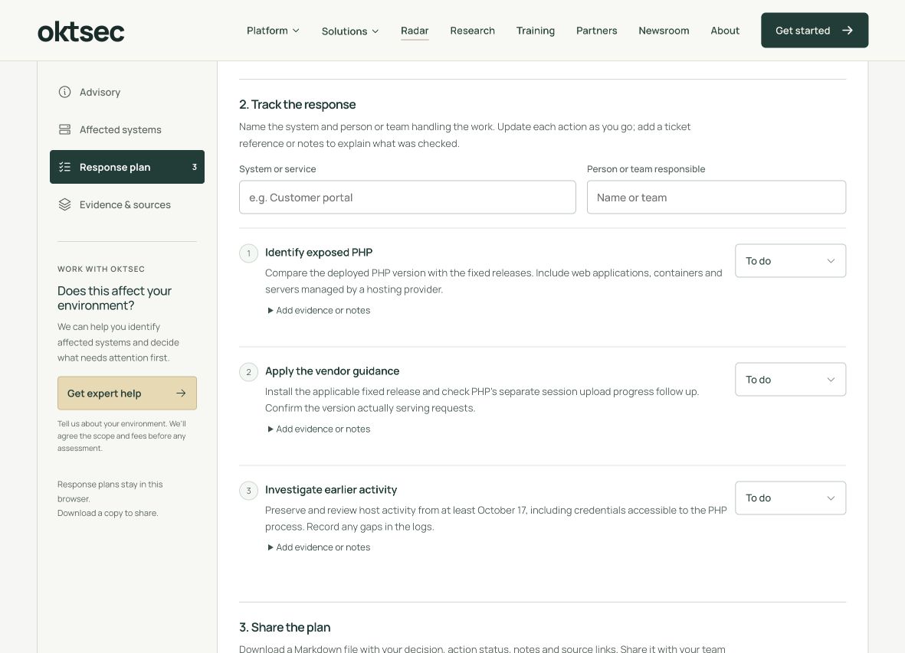
Task: Open the Research nav item
Action: (x=472, y=31)
